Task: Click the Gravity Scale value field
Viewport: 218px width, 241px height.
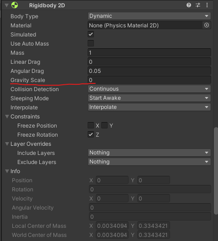Action: (x=149, y=80)
